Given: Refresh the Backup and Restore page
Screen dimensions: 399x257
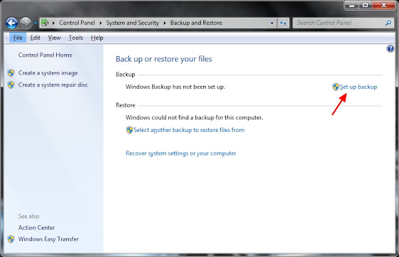Looking at the screenshot, I should [283, 23].
